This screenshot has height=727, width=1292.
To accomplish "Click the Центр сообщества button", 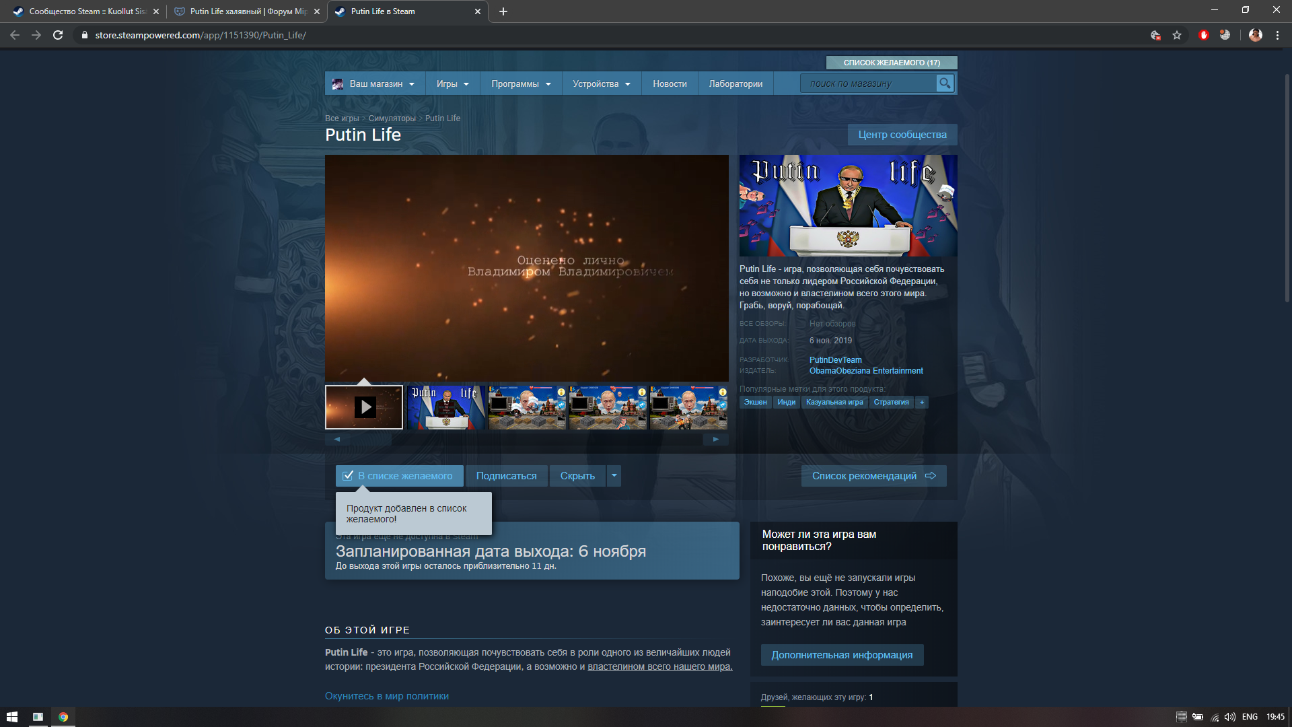I will (x=902, y=135).
